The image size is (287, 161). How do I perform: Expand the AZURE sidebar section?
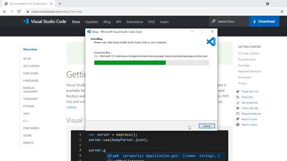[27, 136]
